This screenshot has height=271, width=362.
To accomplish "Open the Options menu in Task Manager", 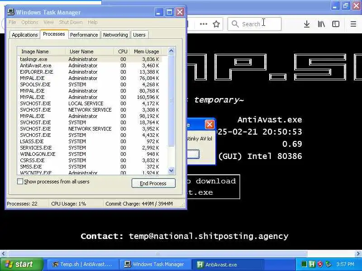I will pos(29,22).
